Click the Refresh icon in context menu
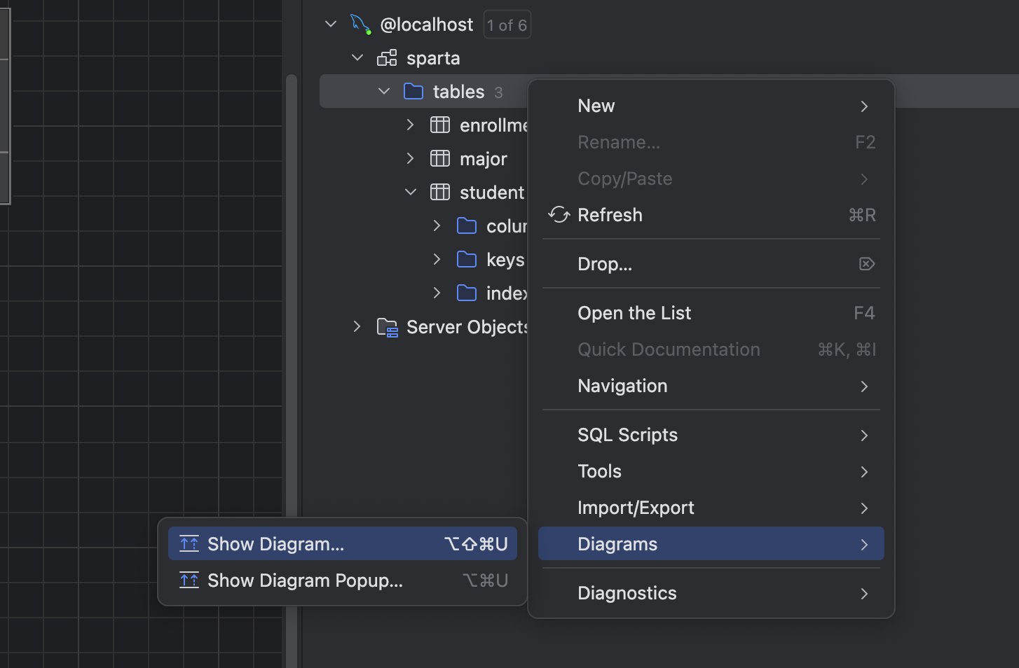Screen dimensions: 1019x668 pos(559,215)
